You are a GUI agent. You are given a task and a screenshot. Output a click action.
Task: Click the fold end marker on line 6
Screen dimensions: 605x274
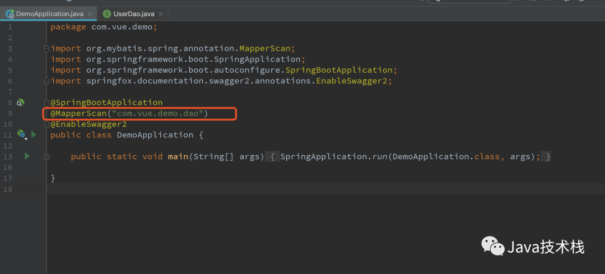pos(47,81)
